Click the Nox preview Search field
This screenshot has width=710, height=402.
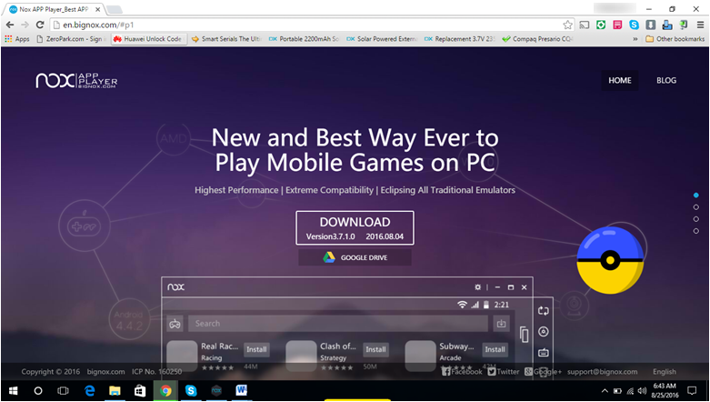pyautogui.click(x=338, y=324)
